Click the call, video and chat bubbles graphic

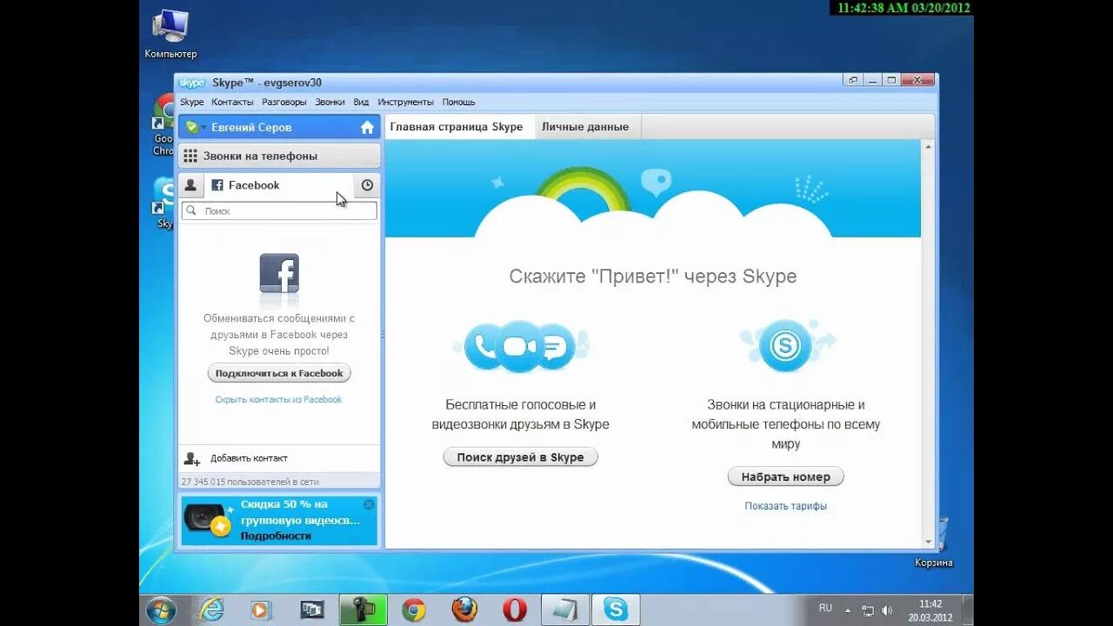[x=520, y=346]
